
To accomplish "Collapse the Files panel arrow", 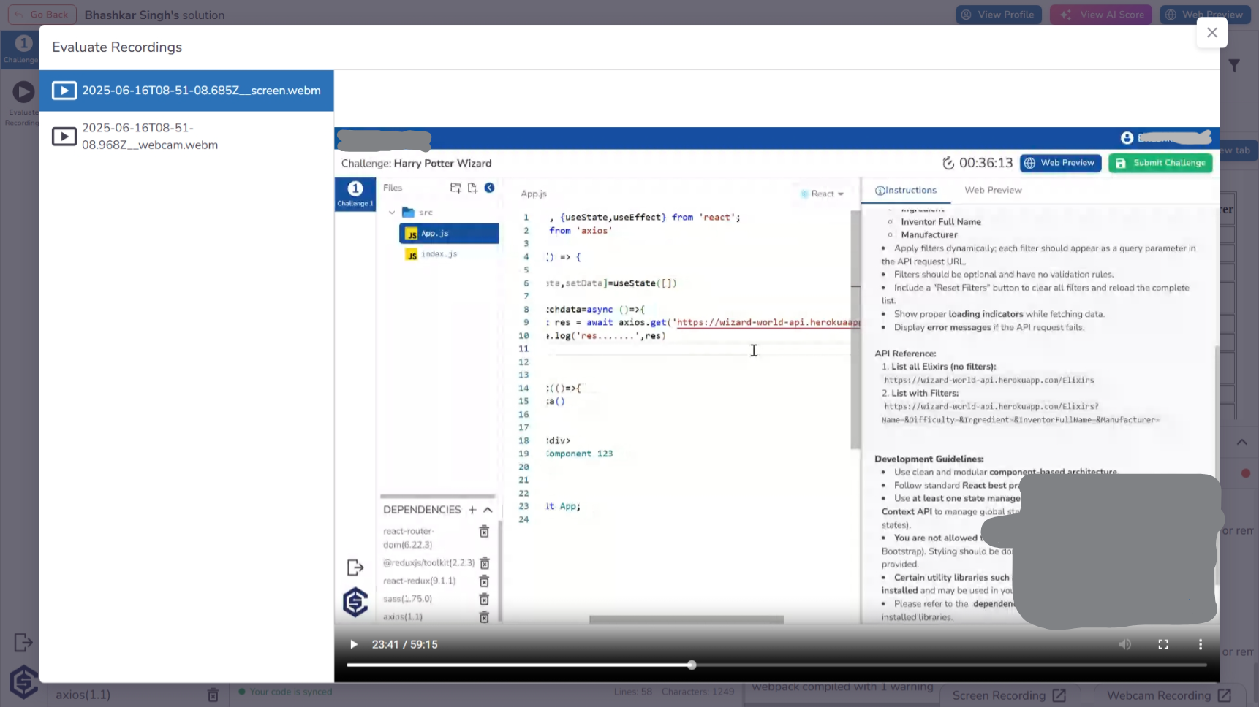I will (x=490, y=188).
